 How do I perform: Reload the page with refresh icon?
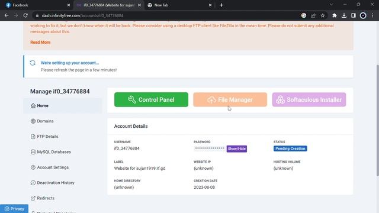25,15
